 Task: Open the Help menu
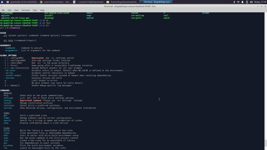point(42,10)
